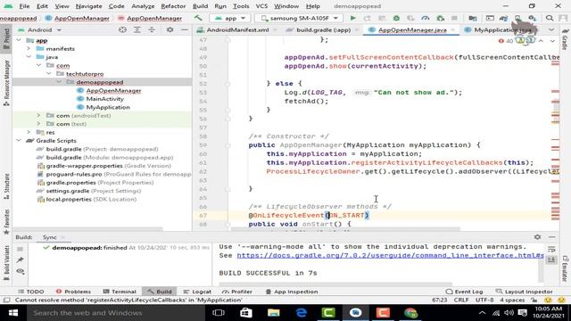Go to next highlighted error down arrow
The height and width of the screenshot is (321, 571).
[x=552, y=41]
